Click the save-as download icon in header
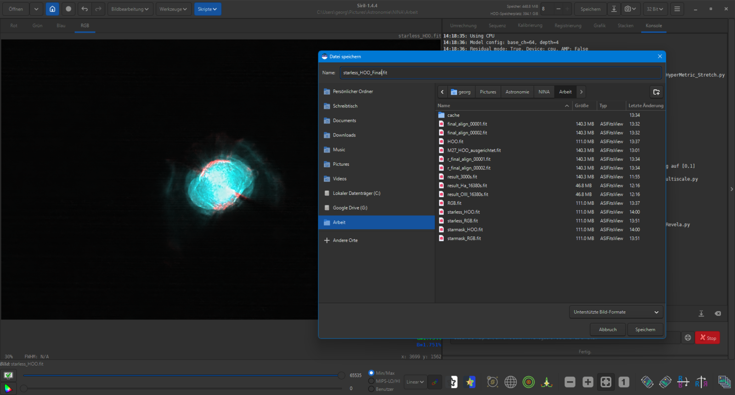The width and height of the screenshot is (735, 395). (614, 9)
